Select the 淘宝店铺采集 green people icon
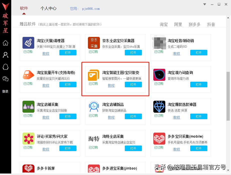The image size is (231, 175). click(28, 106)
